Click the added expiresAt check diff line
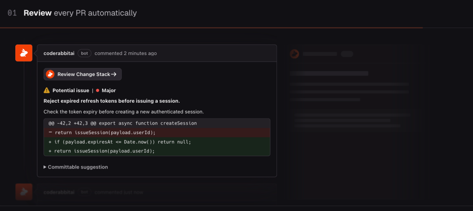The width and height of the screenshot is (473, 211). (157, 142)
